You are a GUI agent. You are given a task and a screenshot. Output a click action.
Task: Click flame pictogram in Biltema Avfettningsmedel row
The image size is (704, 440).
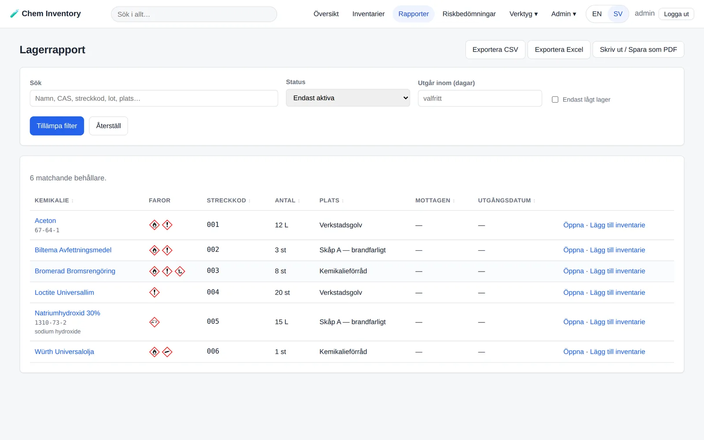point(154,250)
